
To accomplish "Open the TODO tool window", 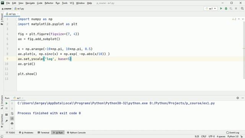I will (x=10, y=133).
